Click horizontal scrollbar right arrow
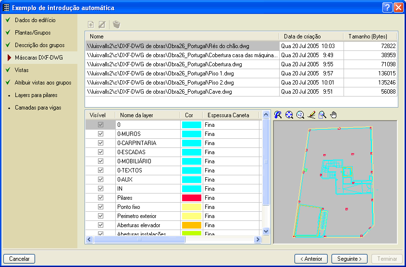This screenshot has width=406, height=267. click(x=258, y=239)
